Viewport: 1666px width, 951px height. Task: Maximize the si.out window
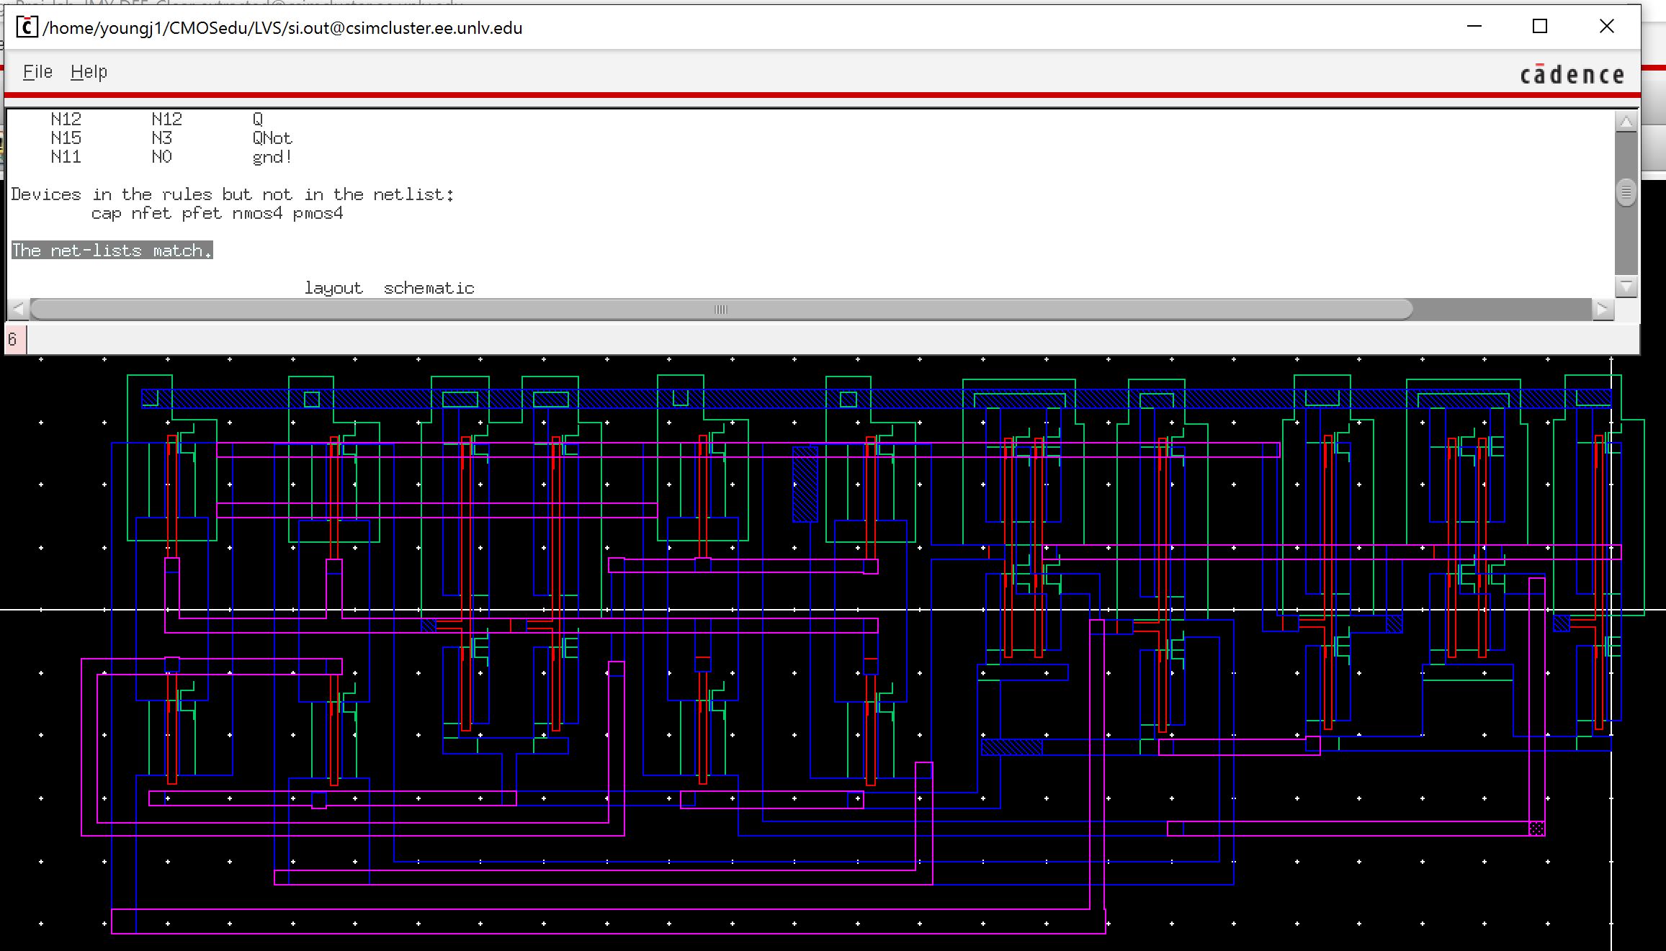pyautogui.click(x=1540, y=27)
